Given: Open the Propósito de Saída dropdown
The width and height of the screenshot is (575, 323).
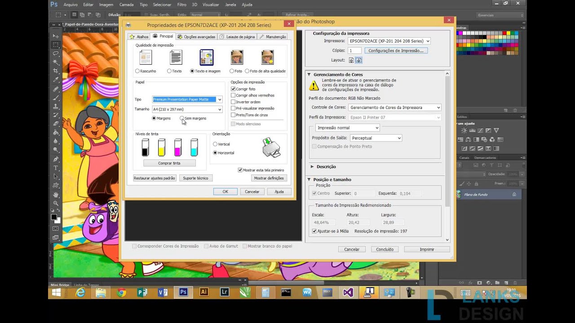Looking at the screenshot, I should coord(376,138).
